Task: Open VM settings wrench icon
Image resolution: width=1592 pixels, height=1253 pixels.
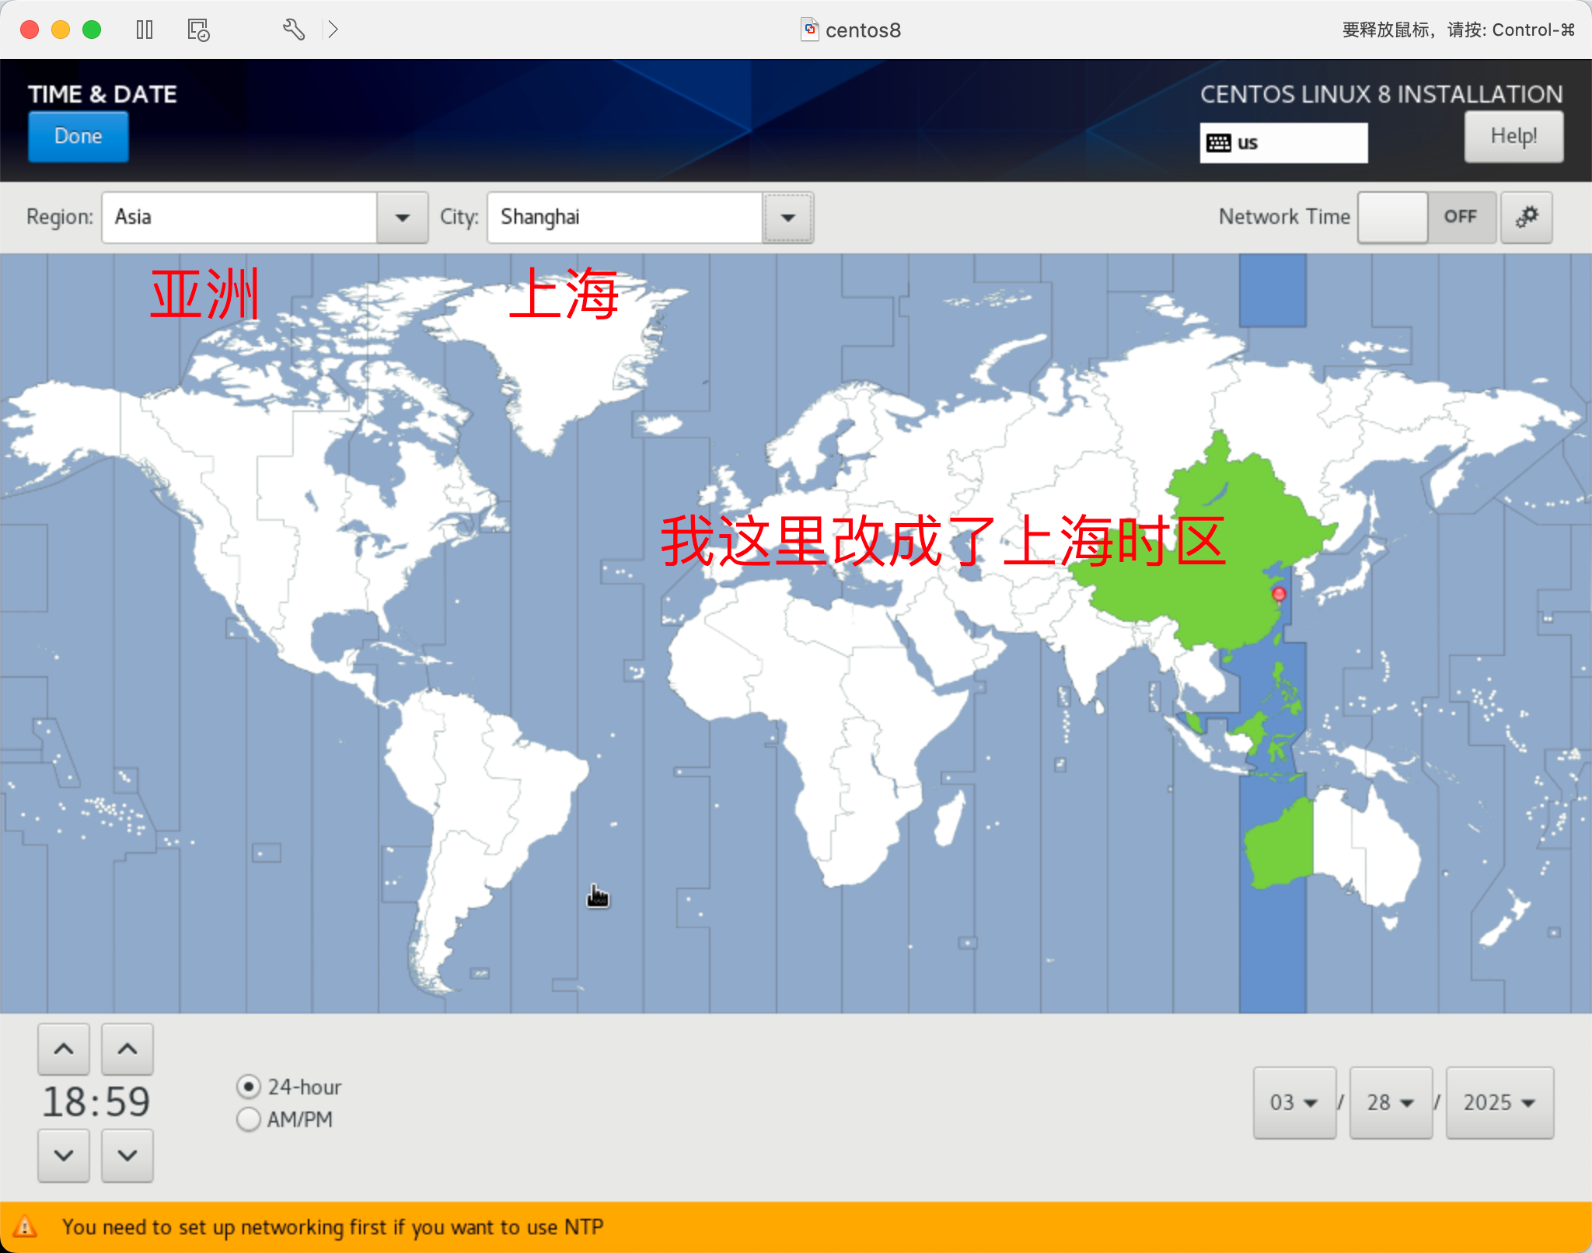Action: click(293, 30)
